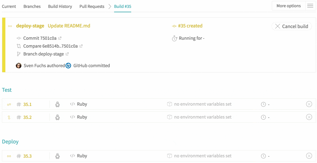Click external link icon next to Compare
This screenshot has width=317, height=163.
[81, 46]
